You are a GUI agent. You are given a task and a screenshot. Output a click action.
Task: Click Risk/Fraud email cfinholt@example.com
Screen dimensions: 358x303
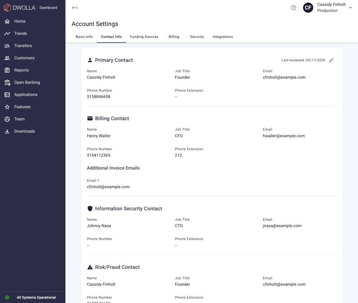(284, 284)
